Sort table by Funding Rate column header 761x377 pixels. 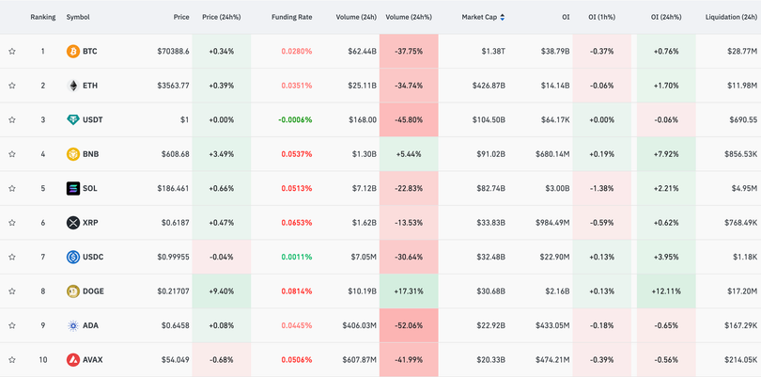point(291,17)
